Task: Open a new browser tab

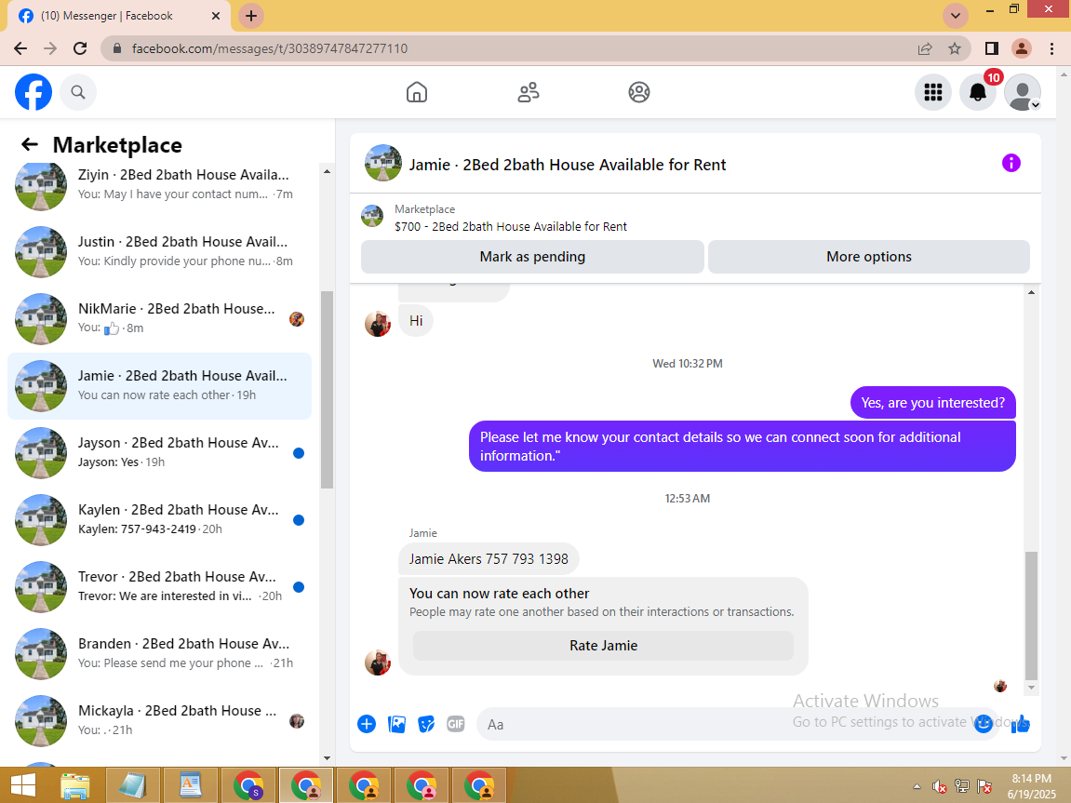Action: pyautogui.click(x=251, y=16)
